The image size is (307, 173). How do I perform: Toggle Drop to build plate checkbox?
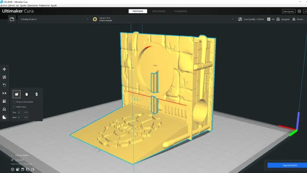click(x=14, y=102)
